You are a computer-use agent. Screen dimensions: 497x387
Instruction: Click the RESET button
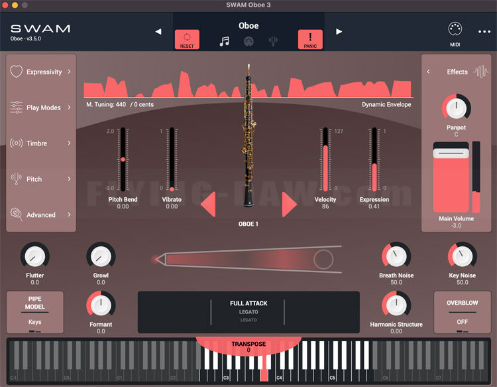tap(187, 39)
